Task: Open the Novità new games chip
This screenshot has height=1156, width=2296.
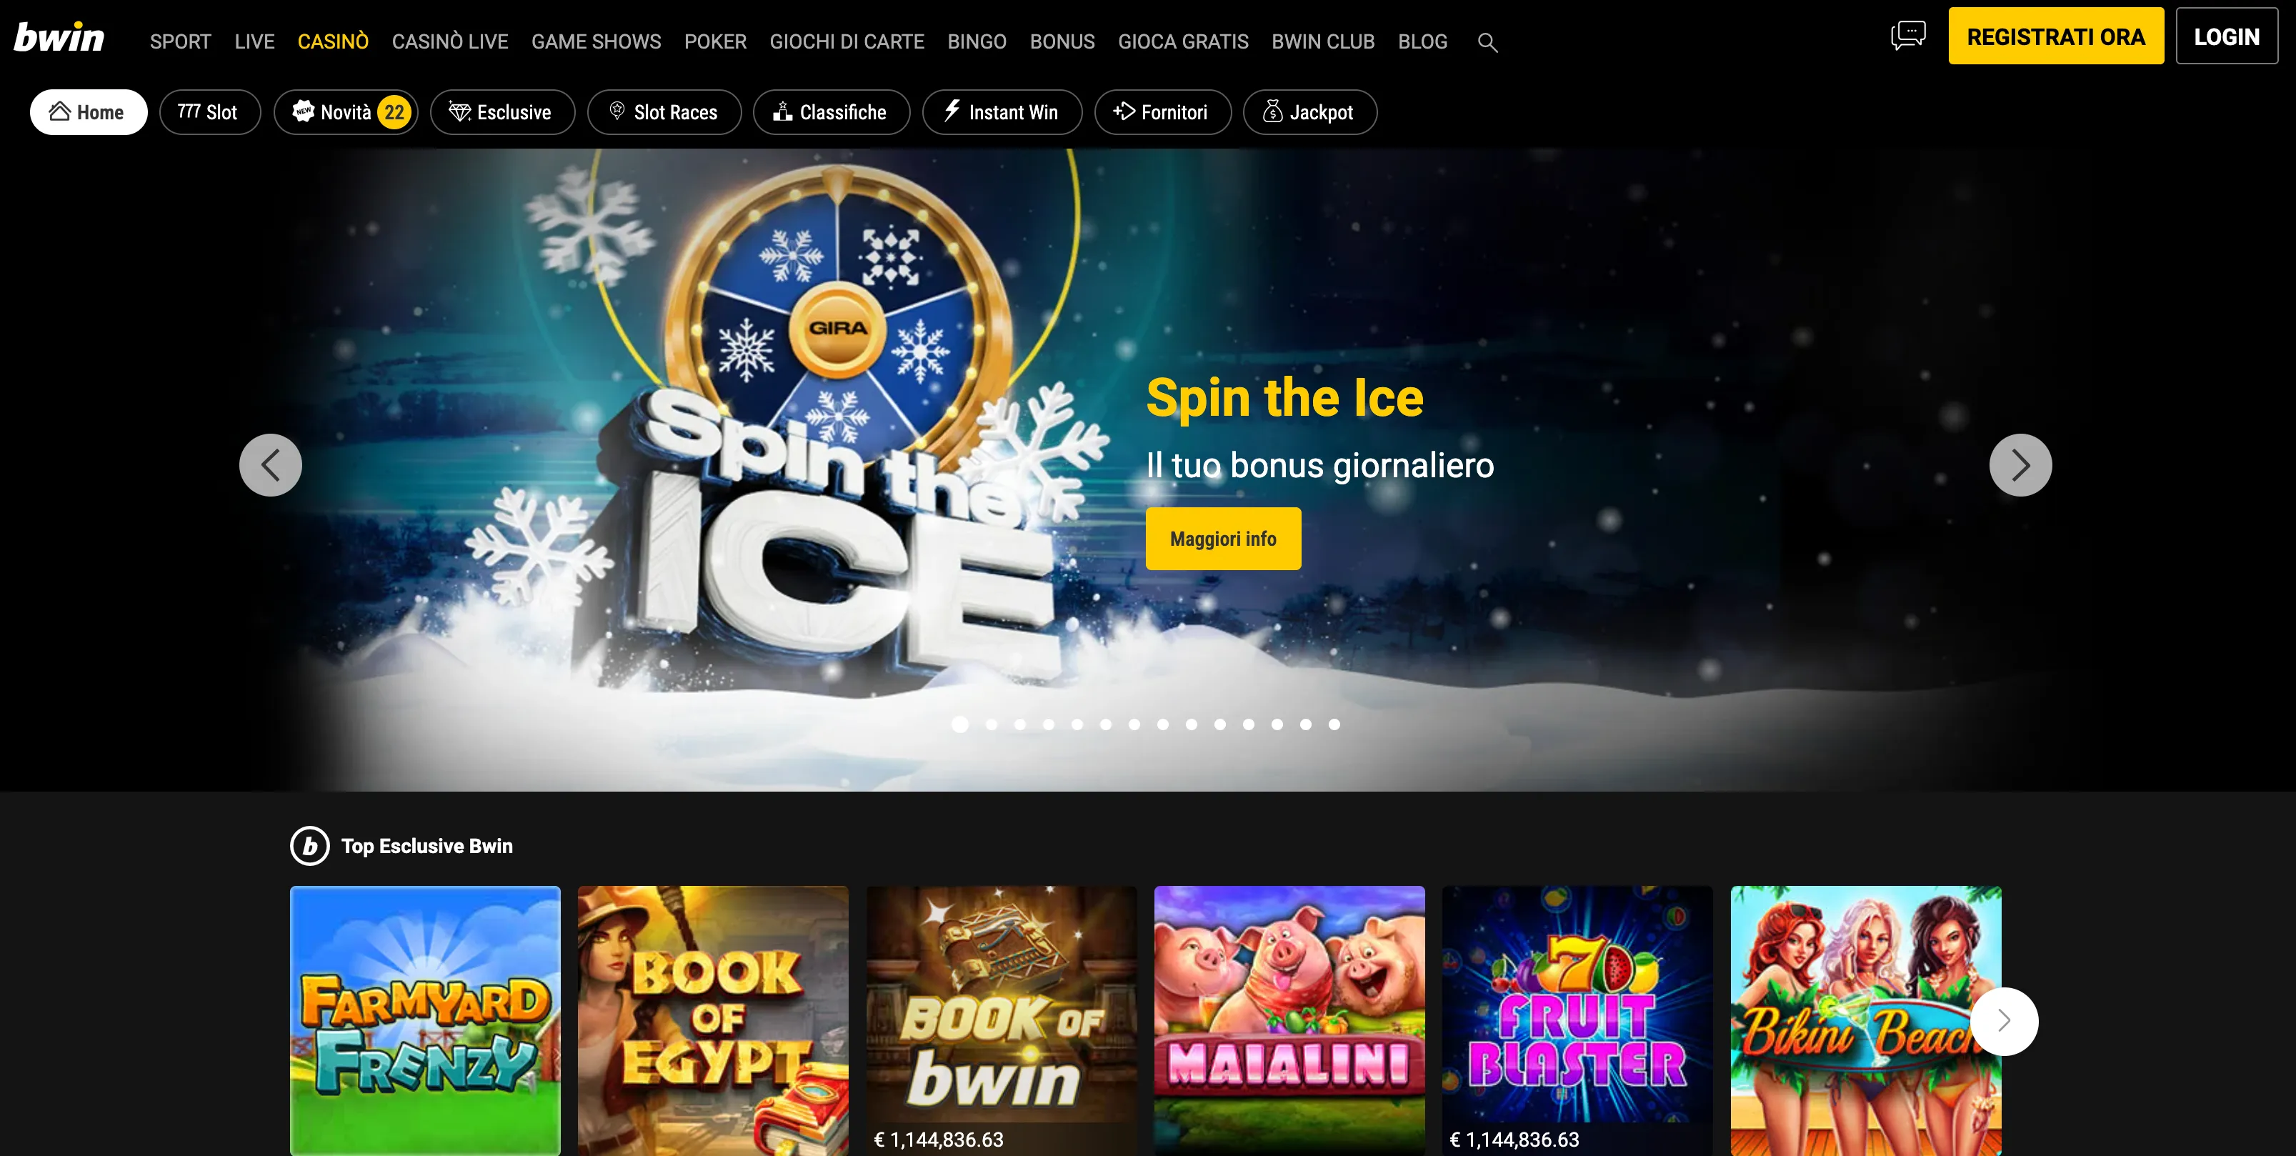Action: (x=346, y=112)
